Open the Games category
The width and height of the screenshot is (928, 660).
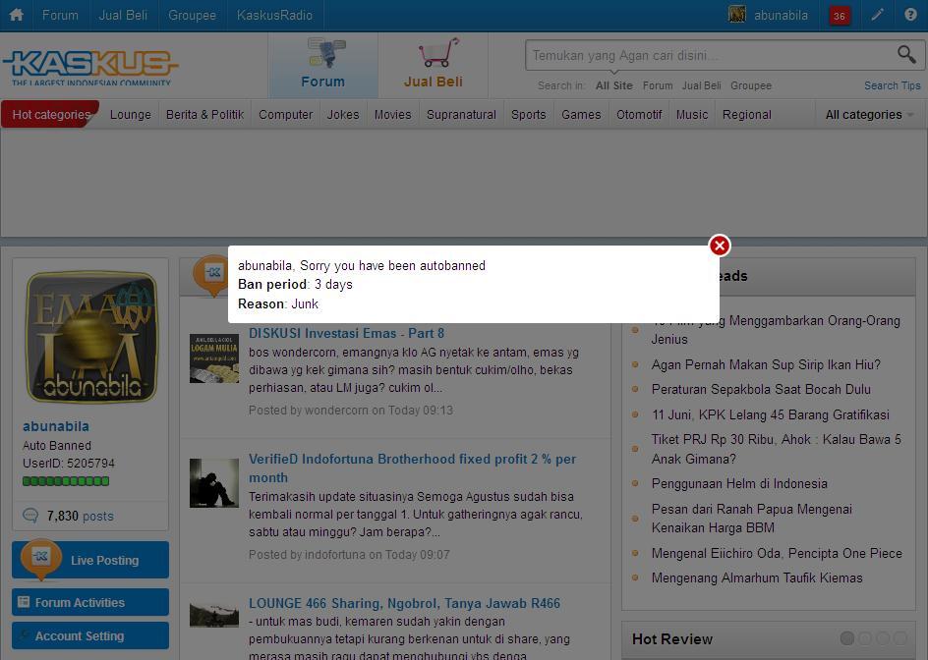coord(581,115)
